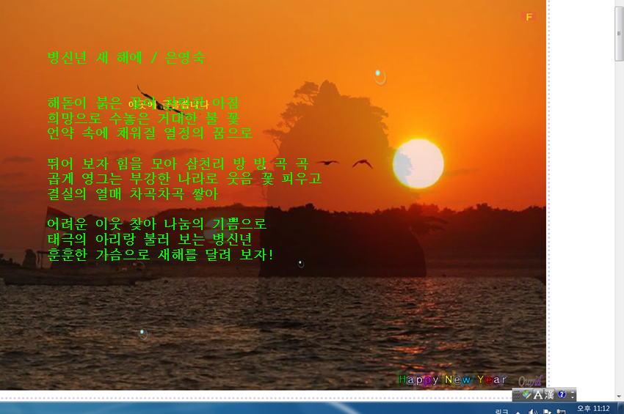Toggle the 'A' English/Korean input mode
The width and height of the screenshot is (624, 414).
(x=538, y=394)
